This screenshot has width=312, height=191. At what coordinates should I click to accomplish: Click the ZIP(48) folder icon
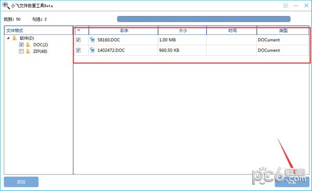point(28,51)
